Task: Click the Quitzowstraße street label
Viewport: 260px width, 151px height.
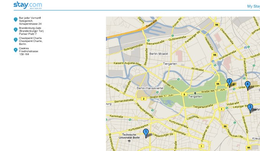Action: [x=177, y=39]
